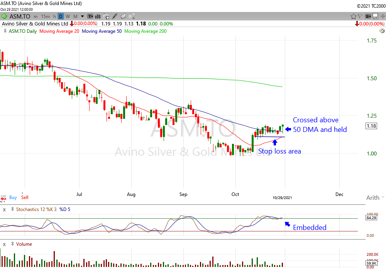
Task: Click the 84.29 stochastics value marker
Action: pyautogui.click(x=371, y=218)
